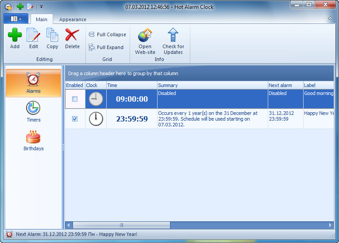339x243 pixels.
Task: Click the clock face of 23:59:59 alarm
Action: (96, 119)
